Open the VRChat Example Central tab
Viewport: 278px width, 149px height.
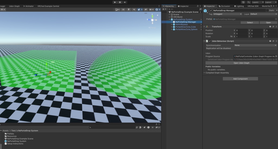pyautogui.click(x=48, y=6)
